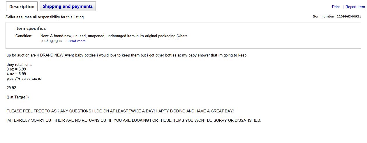Click the sentence about 4 BRAND NEW Avent bottles

click(x=127, y=55)
